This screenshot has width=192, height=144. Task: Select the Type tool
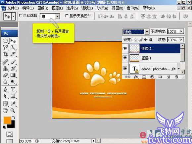(13, 89)
